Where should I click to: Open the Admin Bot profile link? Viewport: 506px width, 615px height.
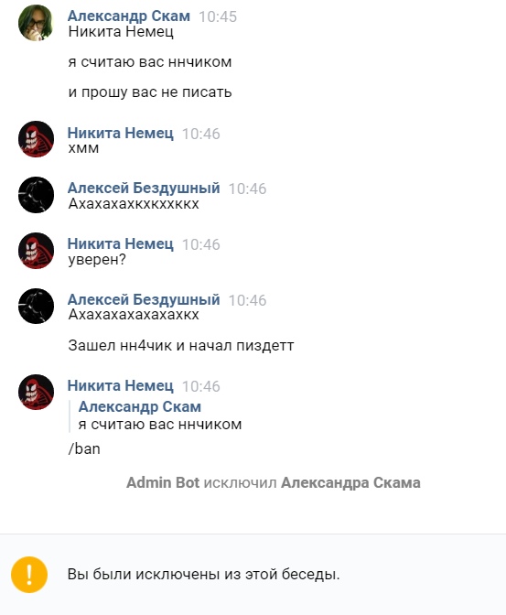163,482
